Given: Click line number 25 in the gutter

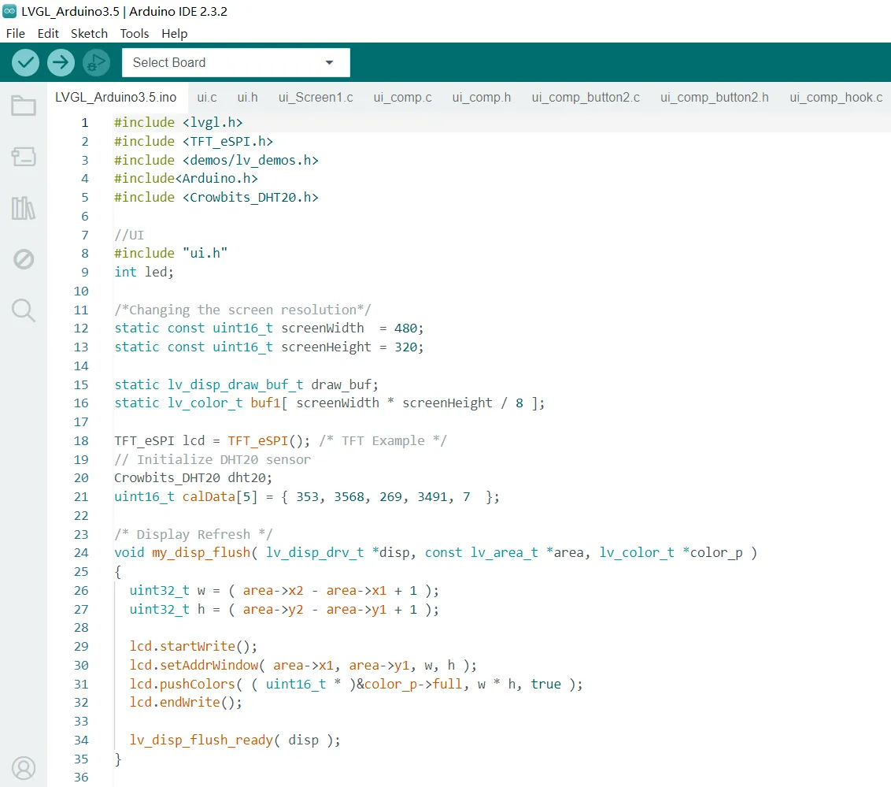Looking at the screenshot, I should point(81,571).
